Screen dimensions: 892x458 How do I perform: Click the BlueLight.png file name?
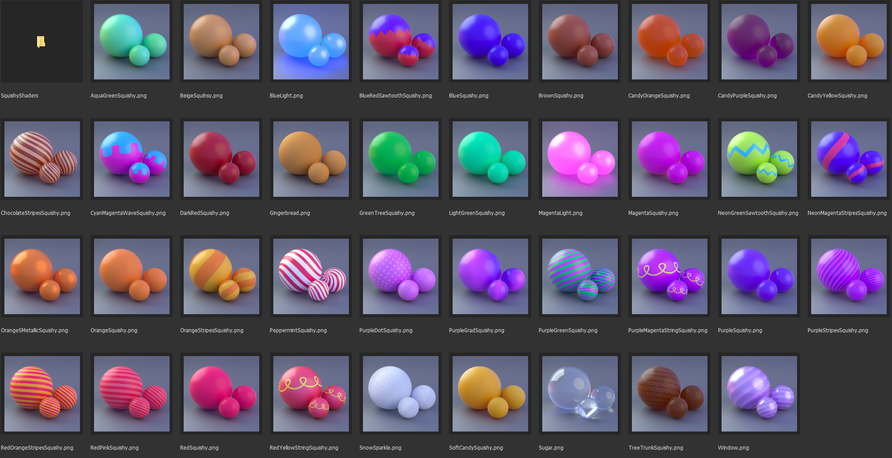tap(286, 96)
